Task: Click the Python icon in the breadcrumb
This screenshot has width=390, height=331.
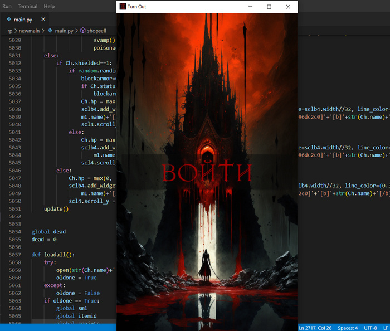Action: pyautogui.click(x=50, y=31)
